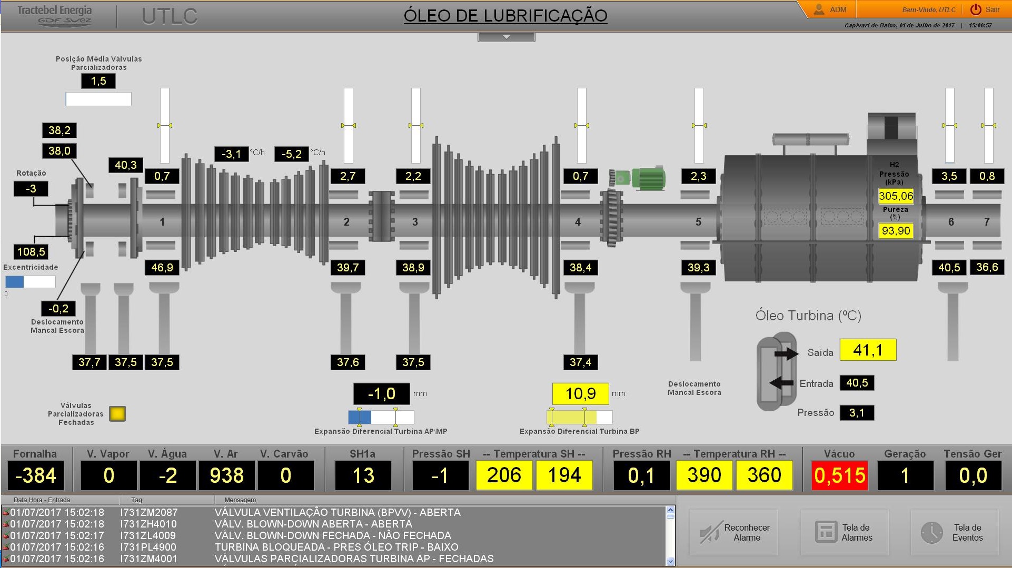Click the ADM user icon
The height and width of the screenshot is (568, 1012).
pos(819,9)
